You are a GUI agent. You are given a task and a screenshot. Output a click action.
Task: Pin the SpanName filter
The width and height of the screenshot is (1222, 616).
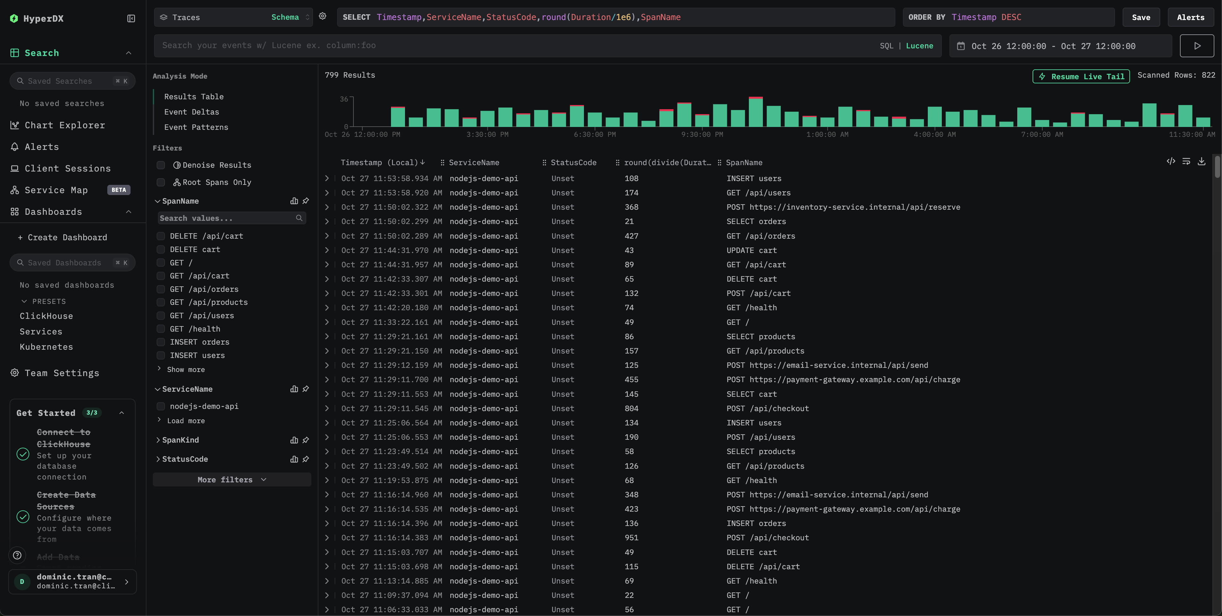pyautogui.click(x=306, y=201)
